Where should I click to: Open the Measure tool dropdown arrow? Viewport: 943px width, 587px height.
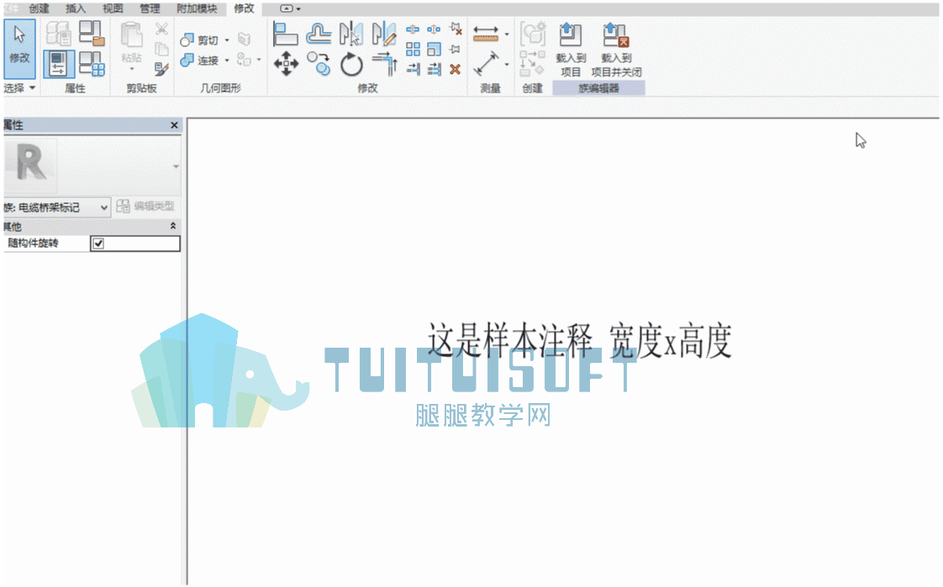point(507,34)
